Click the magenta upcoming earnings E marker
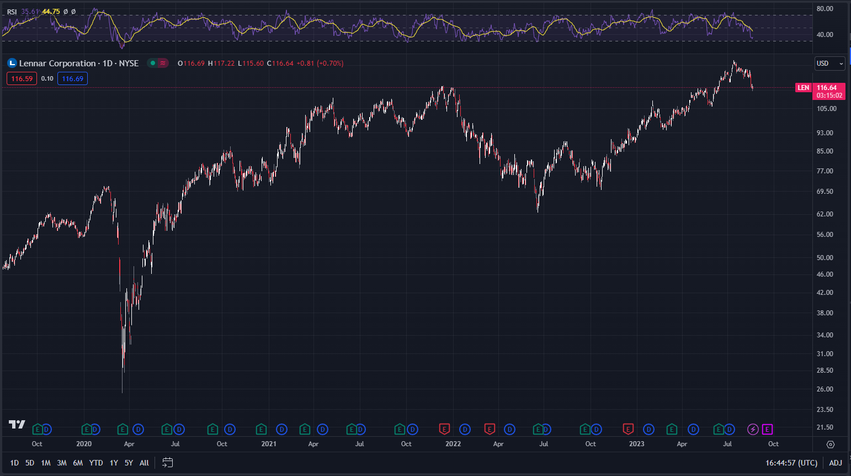Image resolution: width=851 pixels, height=476 pixels. [x=767, y=429]
